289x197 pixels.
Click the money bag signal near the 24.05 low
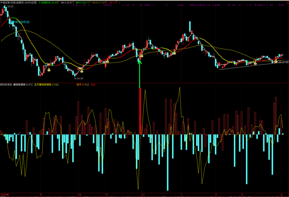(82, 71)
